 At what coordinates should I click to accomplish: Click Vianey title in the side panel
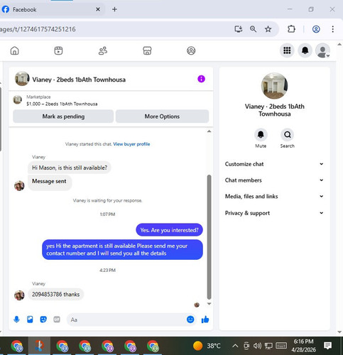275,110
